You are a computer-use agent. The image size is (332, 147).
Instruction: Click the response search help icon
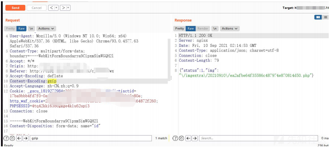coord(175,138)
